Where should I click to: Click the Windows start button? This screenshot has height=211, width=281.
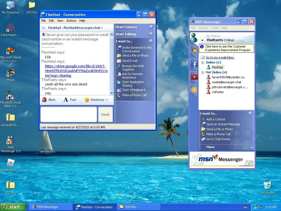(x=13, y=207)
